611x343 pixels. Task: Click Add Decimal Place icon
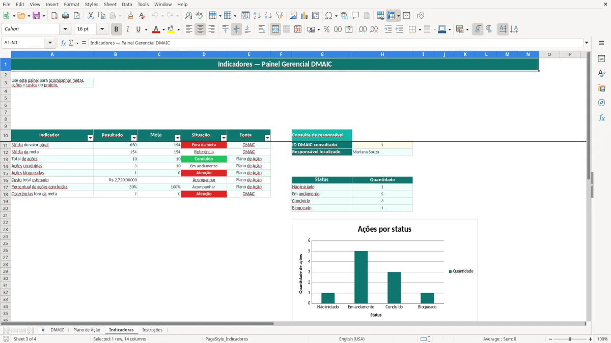click(x=363, y=29)
